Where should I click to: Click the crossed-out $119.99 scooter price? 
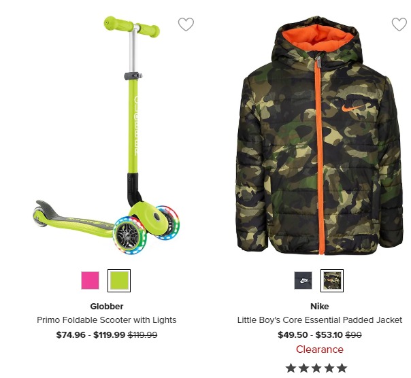[x=142, y=334]
